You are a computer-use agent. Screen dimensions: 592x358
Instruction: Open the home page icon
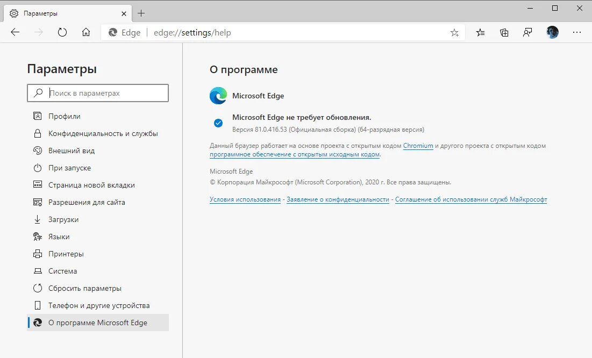[86, 32]
